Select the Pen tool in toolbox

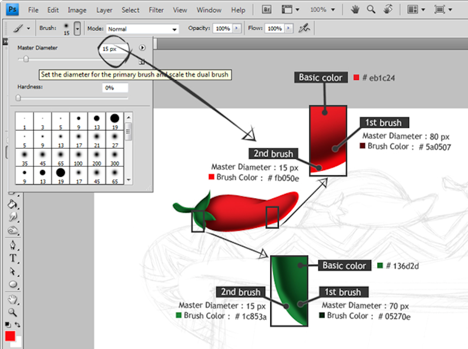[13, 245]
